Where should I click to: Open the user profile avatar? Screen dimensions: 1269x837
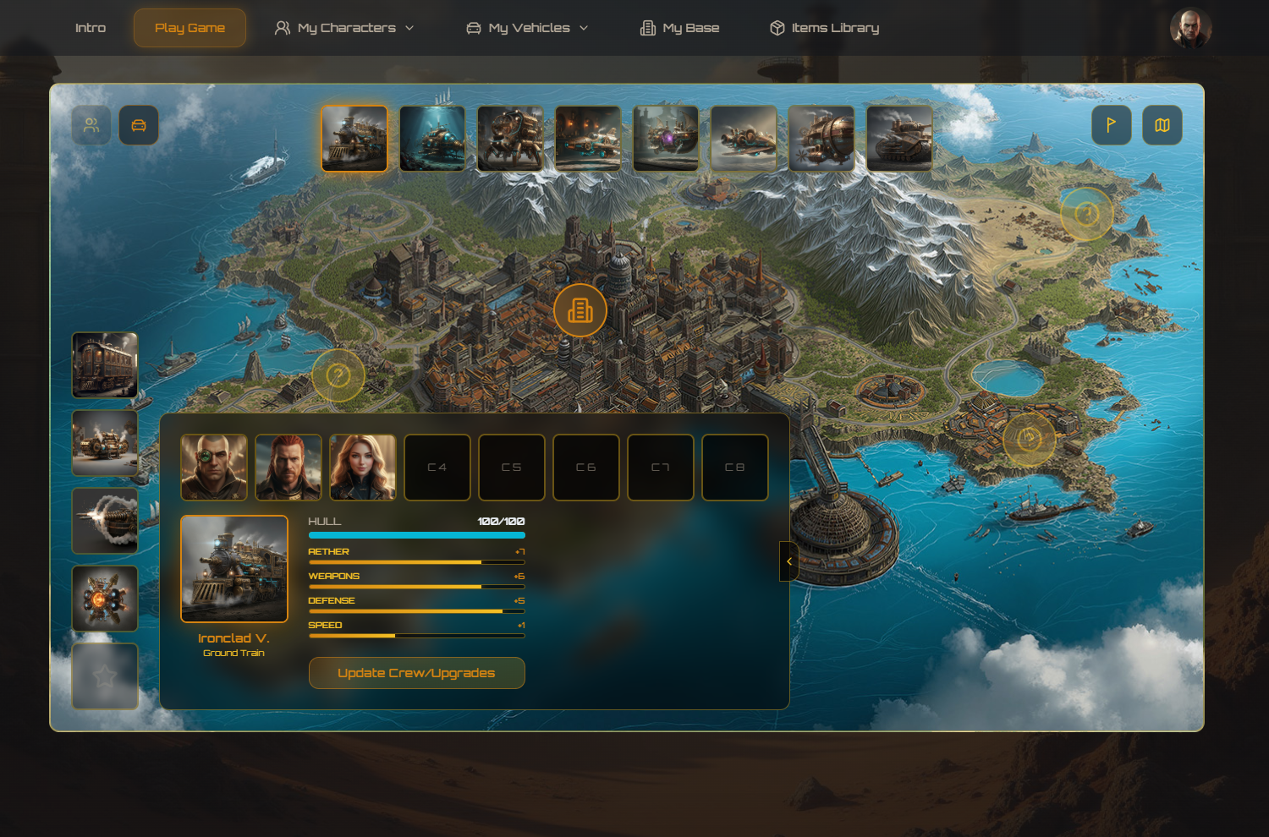[x=1190, y=28]
